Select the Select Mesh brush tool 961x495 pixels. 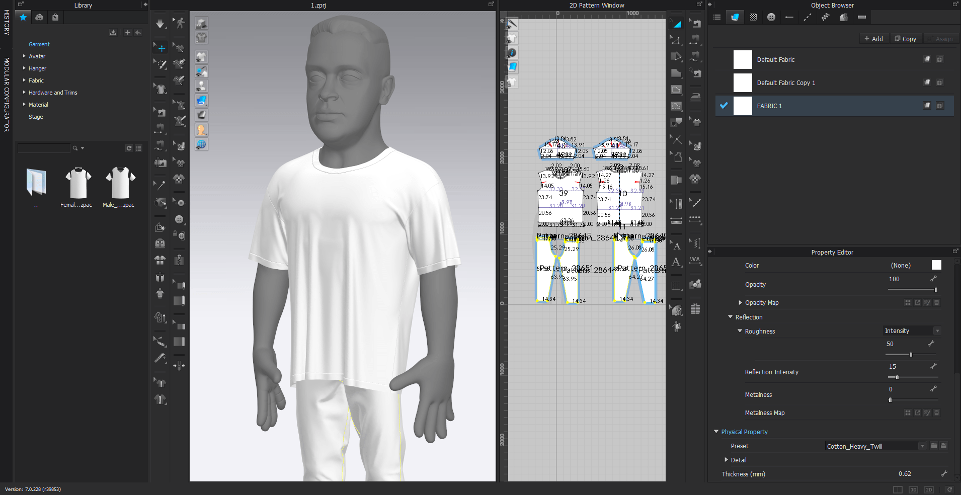[x=161, y=64]
